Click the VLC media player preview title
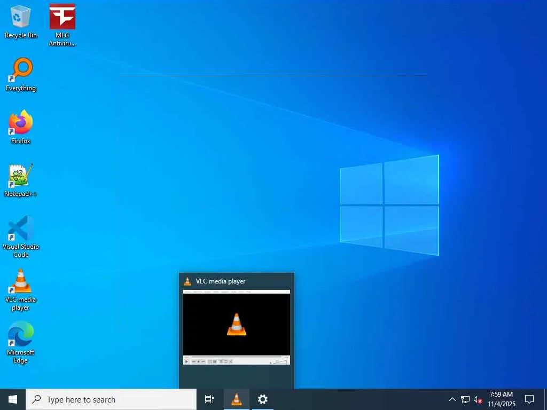This screenshot has height=410, width=547. (221, 281)
